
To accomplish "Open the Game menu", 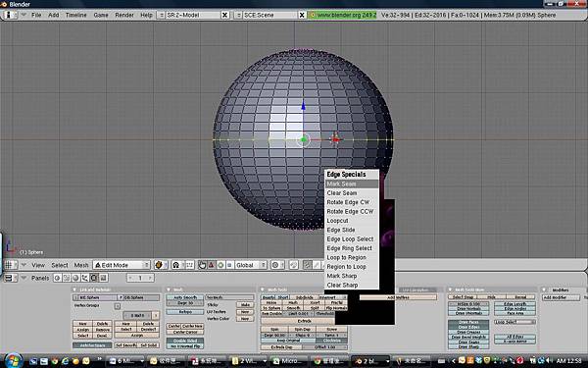I will (x=101, y=15).
